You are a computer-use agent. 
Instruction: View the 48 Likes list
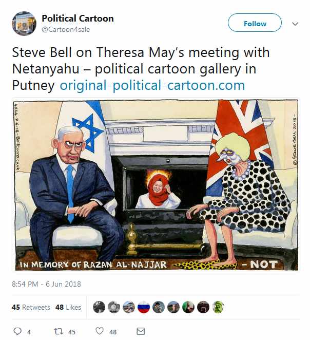(68, 307)
